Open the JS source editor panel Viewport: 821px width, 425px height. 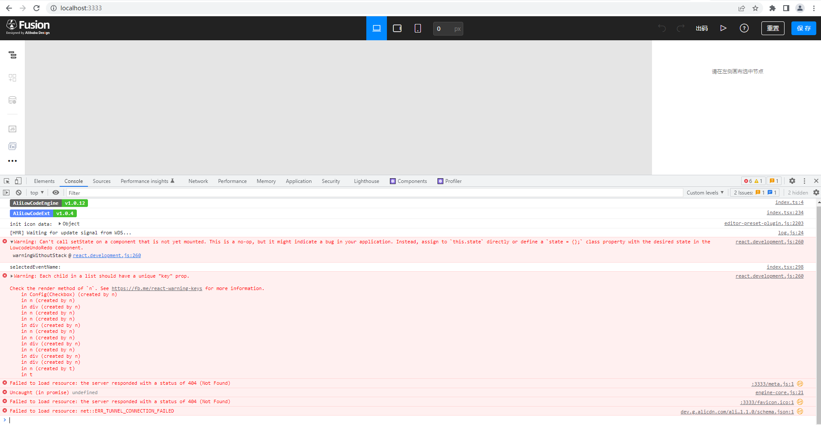[x=12, y=129]
